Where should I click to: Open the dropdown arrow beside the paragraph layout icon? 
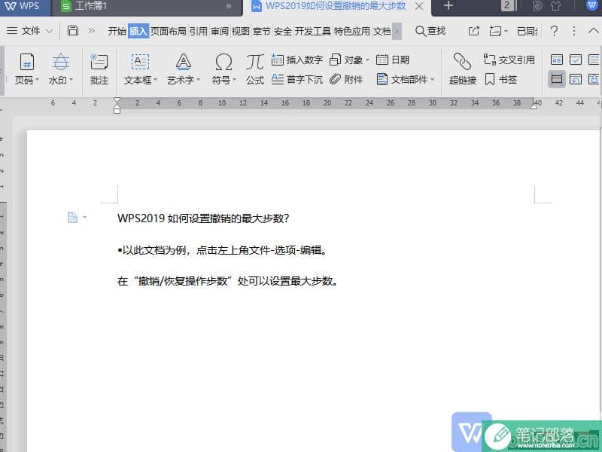pyautogui.click(x=84, y=218)
